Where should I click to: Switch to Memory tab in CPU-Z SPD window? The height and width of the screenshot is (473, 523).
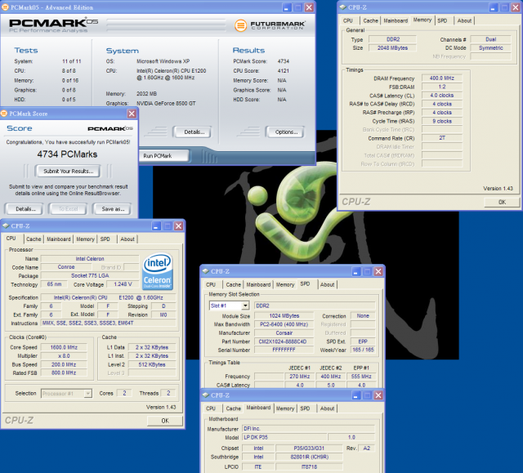pos(285,284)
